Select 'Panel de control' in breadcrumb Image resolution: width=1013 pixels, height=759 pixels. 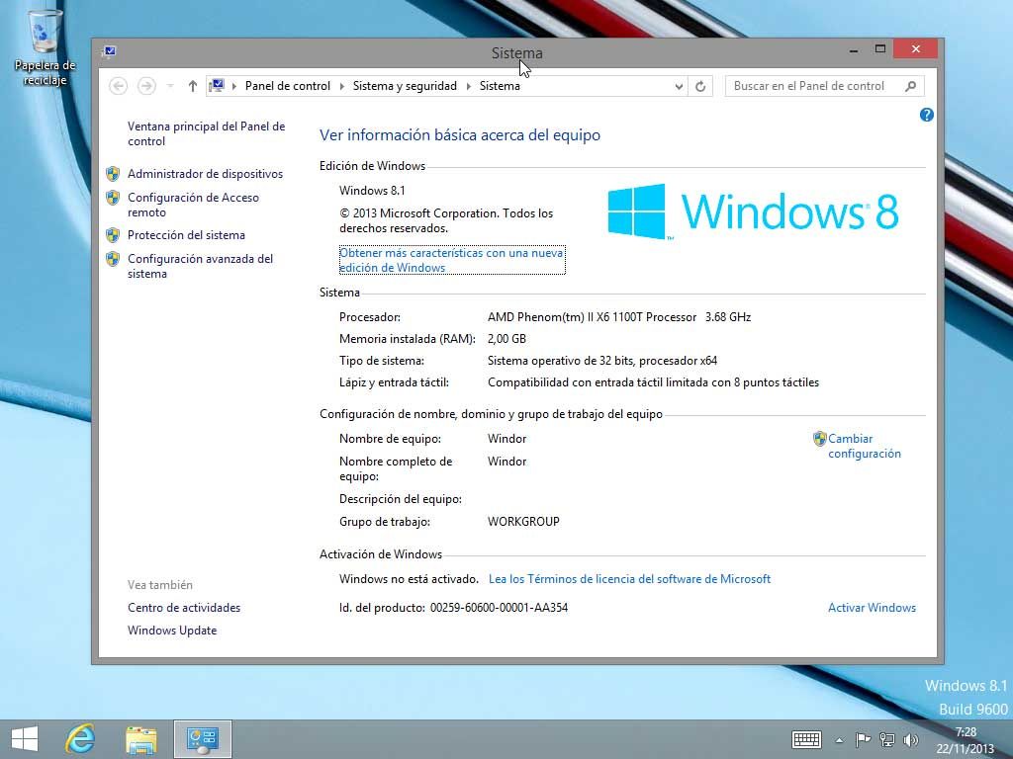coord(287,86)
